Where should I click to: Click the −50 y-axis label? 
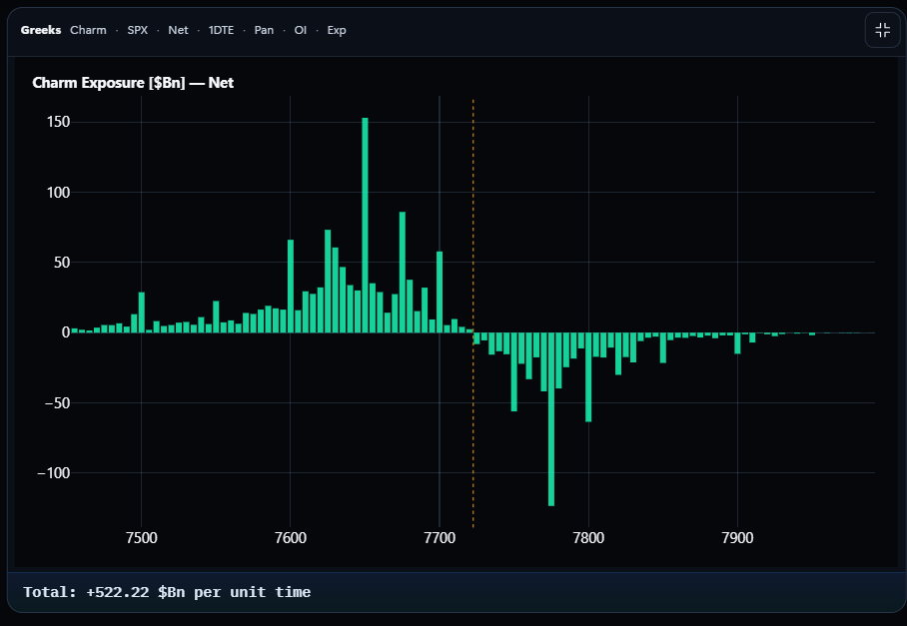click(x=57, y=403)
